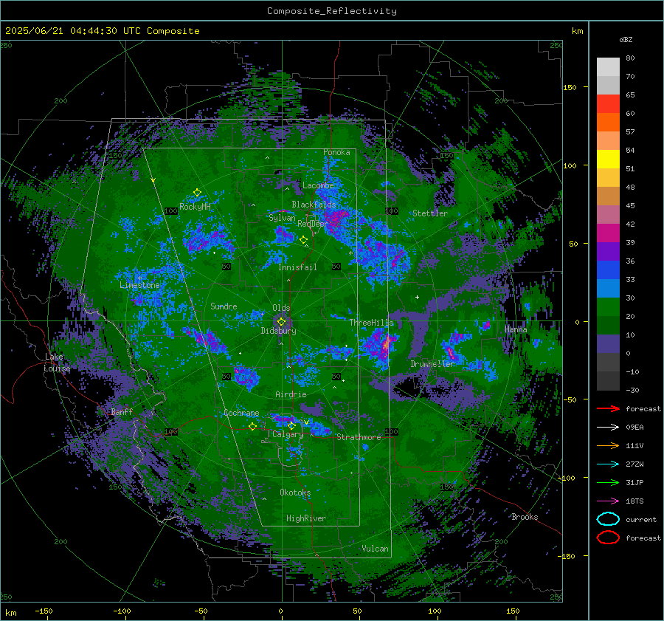
Task: Click the dBZ legend heading
Action: coord(626,39)
